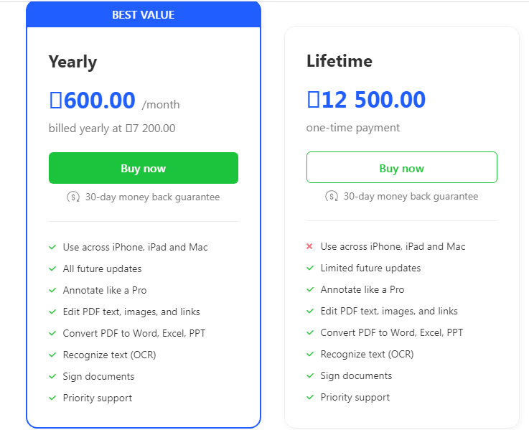Click the outlined Buy now button under Lifetime
The height and width of the screenshot is (430, 529).
pyautogui.click(x=401, y=168)
